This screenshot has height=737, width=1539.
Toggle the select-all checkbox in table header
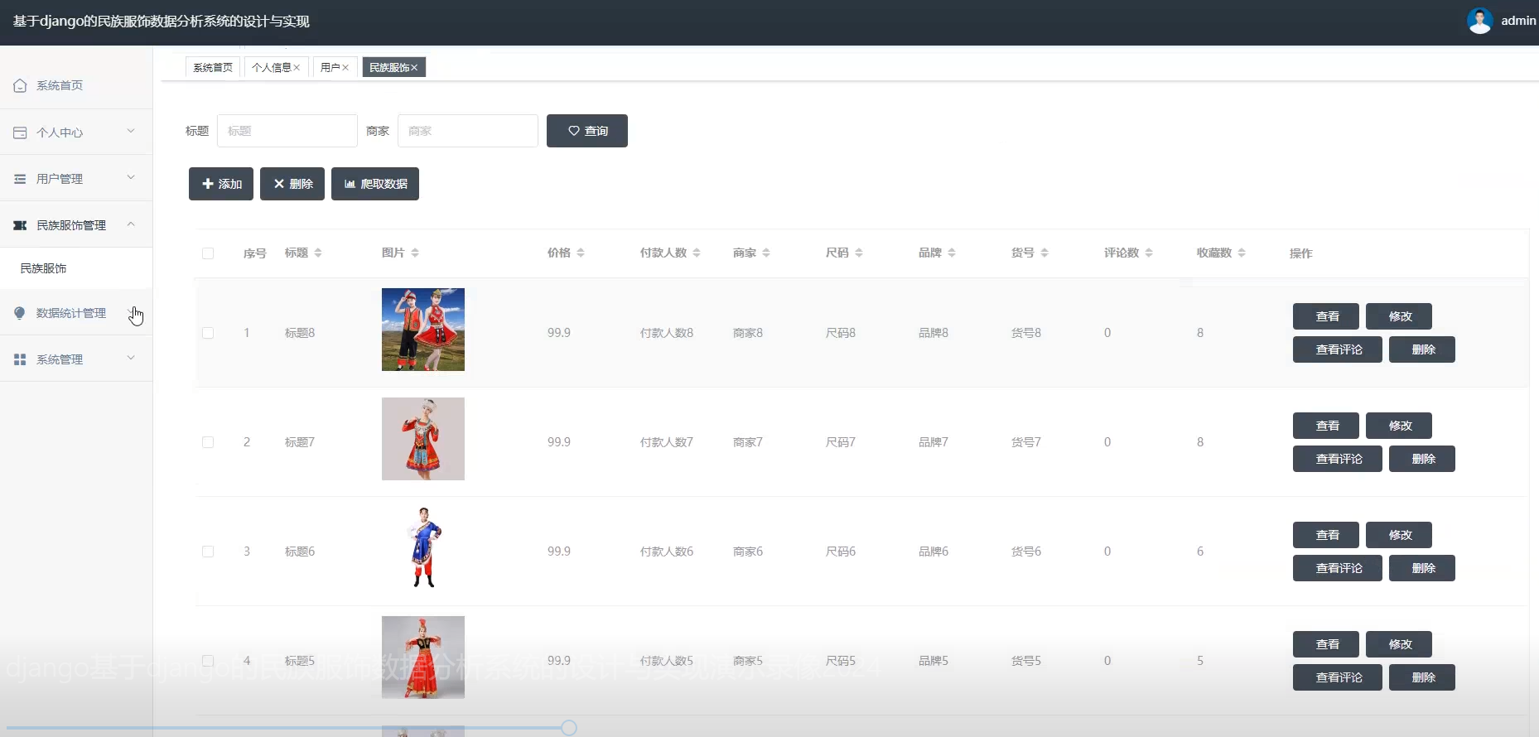click(208, 253)
